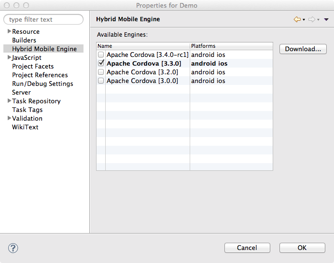Screen dimensions: 334x263
Task: Click the Download... button
Action: pos(303,49)
